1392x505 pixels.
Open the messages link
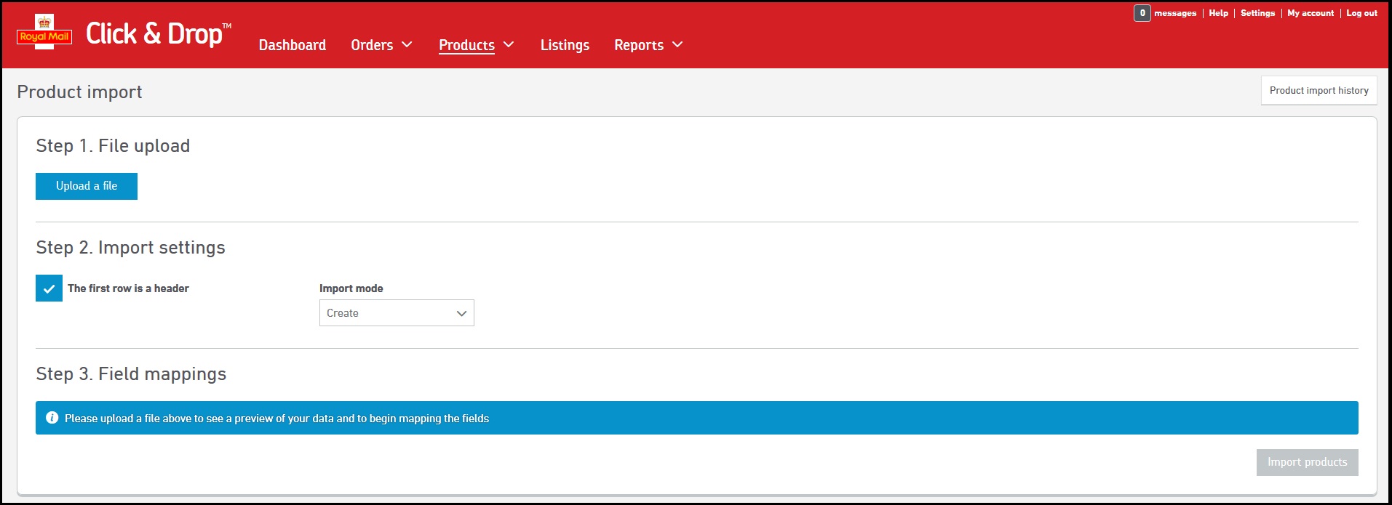(x=1175, y=13)
